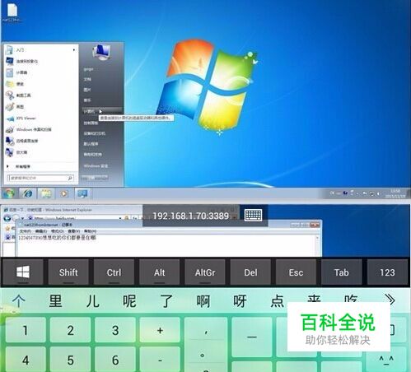The width and height of the screenshot is (411, 372).
Task: Tap the Del key on the toolbar
Action: coord(250,272)
